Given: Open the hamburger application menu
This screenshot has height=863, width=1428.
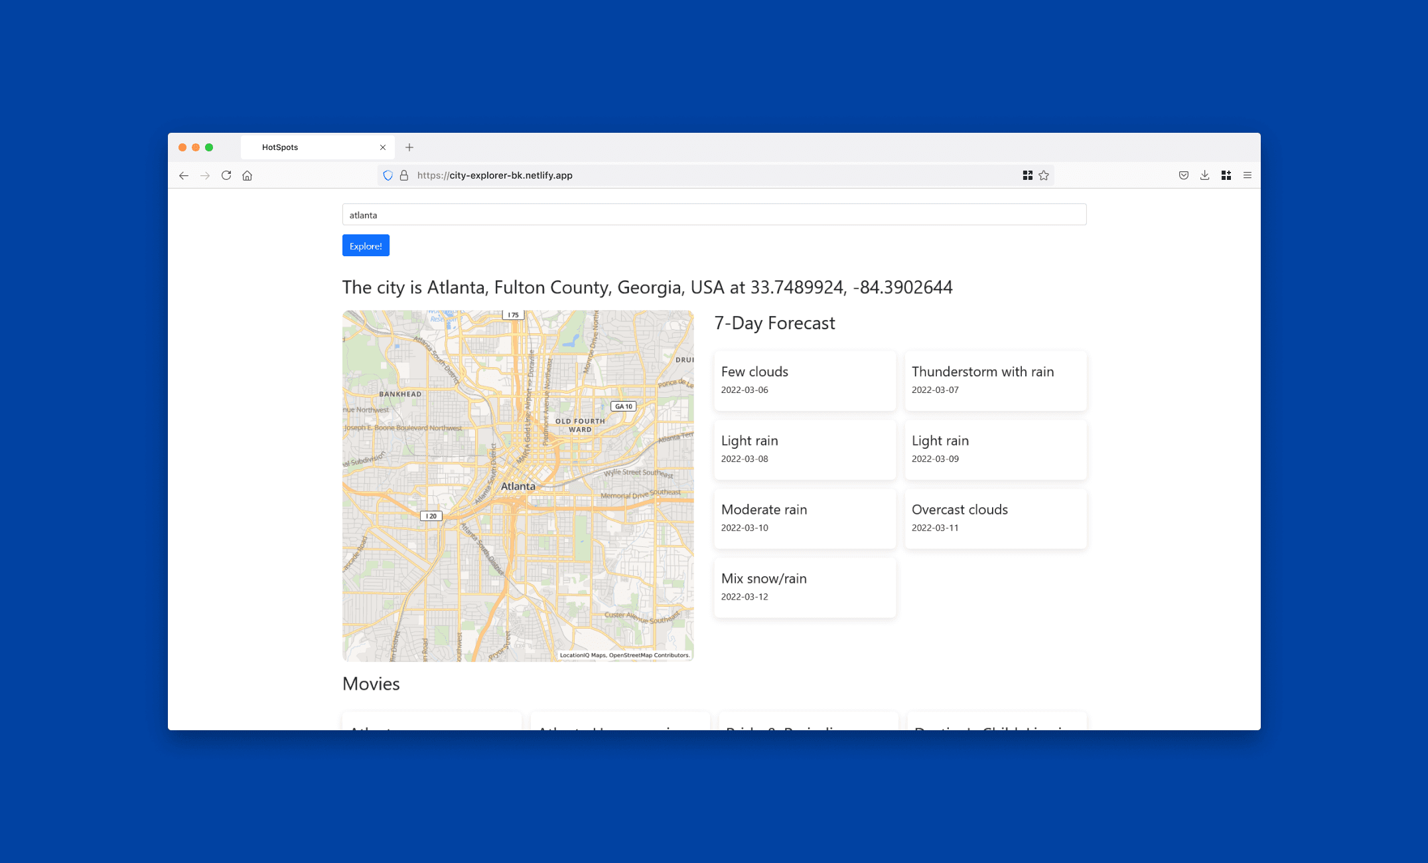Looking at the screenshot, I should (x=1247, y=175).
